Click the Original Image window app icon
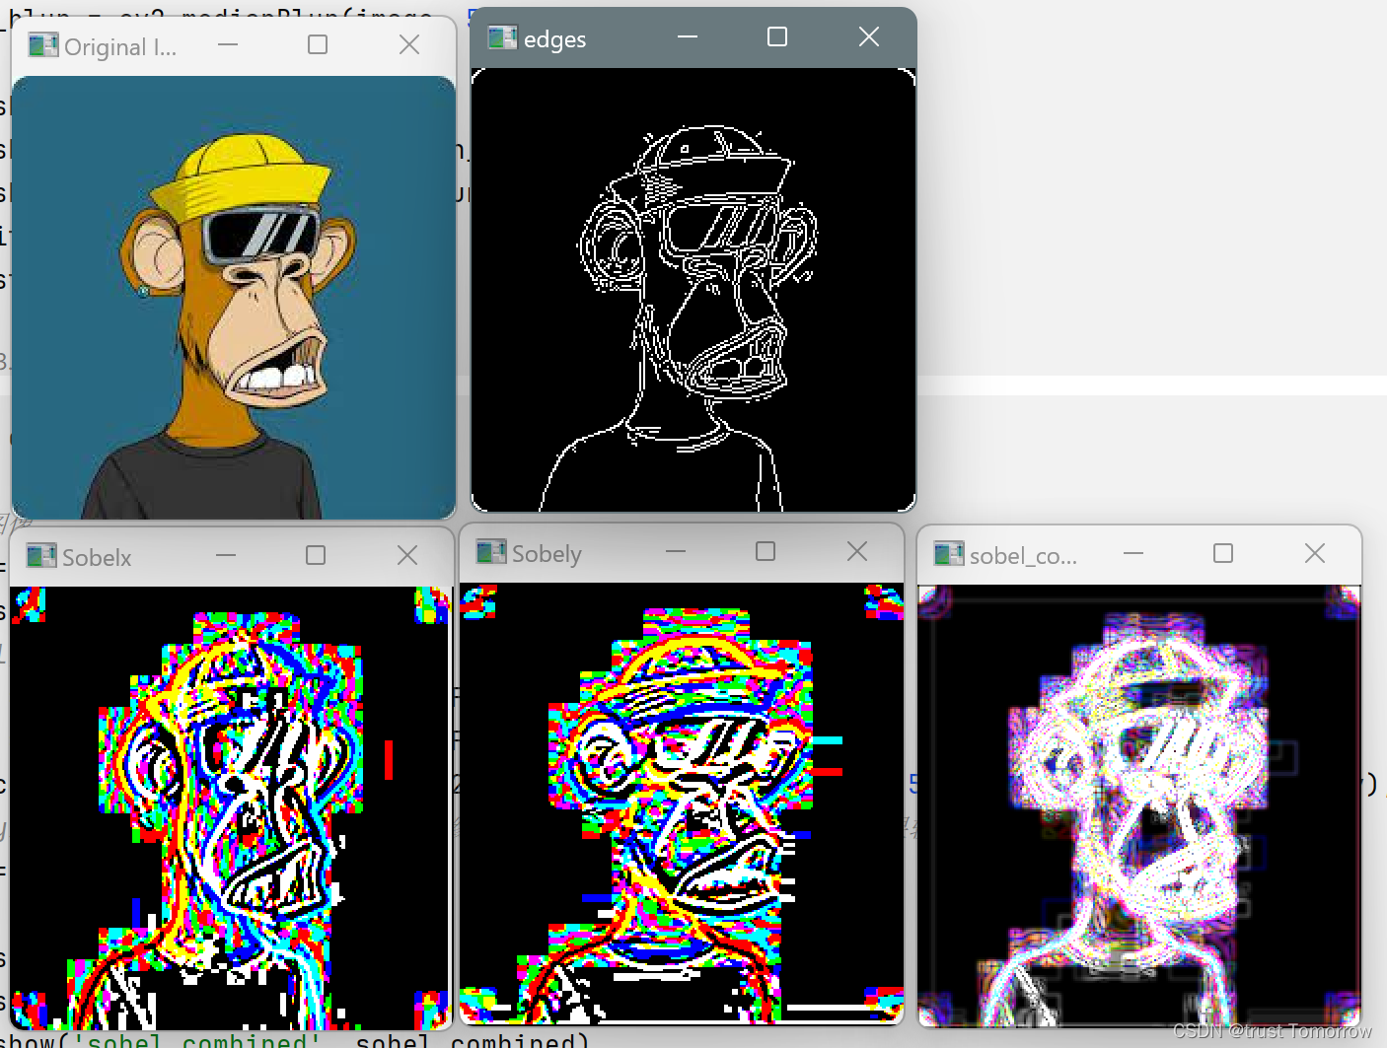This screenshot has height=1048, width=1387. pyautogui.click(x=43, y=45)
